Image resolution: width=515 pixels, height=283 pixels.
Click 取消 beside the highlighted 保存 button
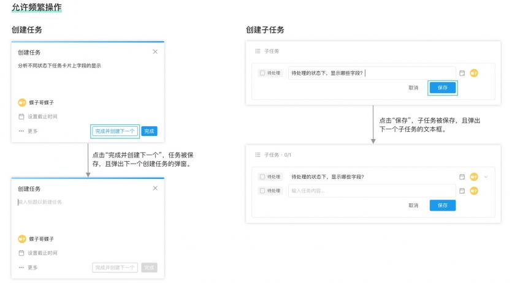coord(413,88)
